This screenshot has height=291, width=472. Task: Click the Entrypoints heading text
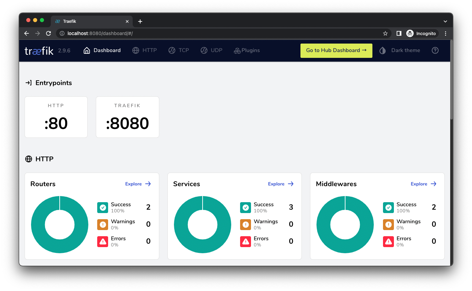54,83
